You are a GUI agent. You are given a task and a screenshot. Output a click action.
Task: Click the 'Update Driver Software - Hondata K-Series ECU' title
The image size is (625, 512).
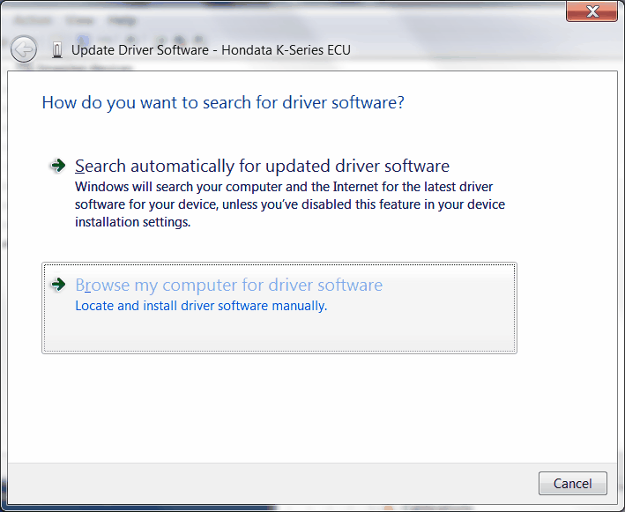coord(211,50)
